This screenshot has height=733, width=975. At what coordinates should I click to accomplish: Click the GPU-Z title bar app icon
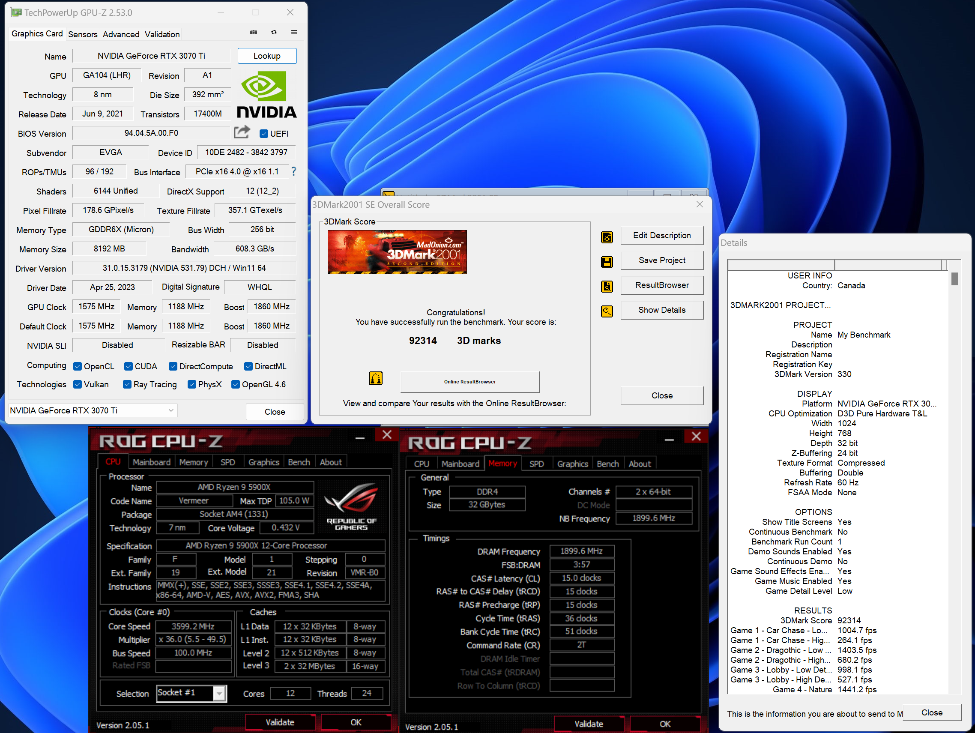[16, 12]
